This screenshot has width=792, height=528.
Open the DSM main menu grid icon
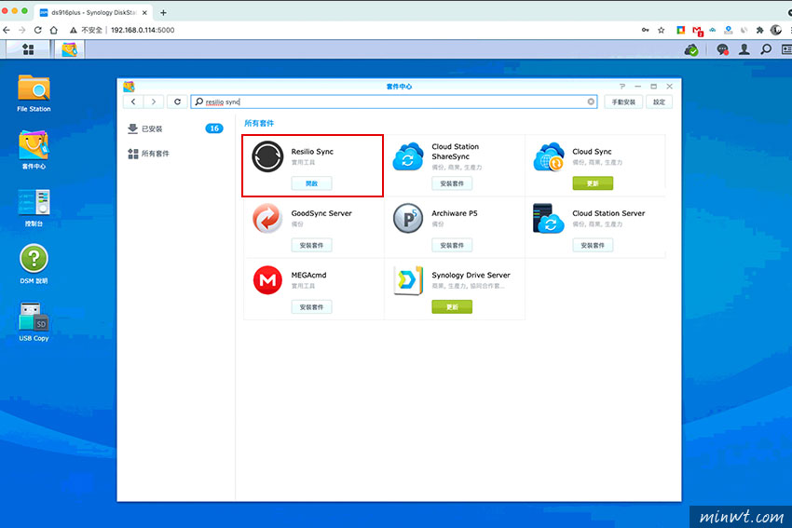pos(28,49)
